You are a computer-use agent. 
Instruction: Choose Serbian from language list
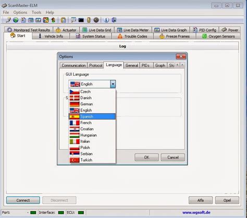pos(92,154)
